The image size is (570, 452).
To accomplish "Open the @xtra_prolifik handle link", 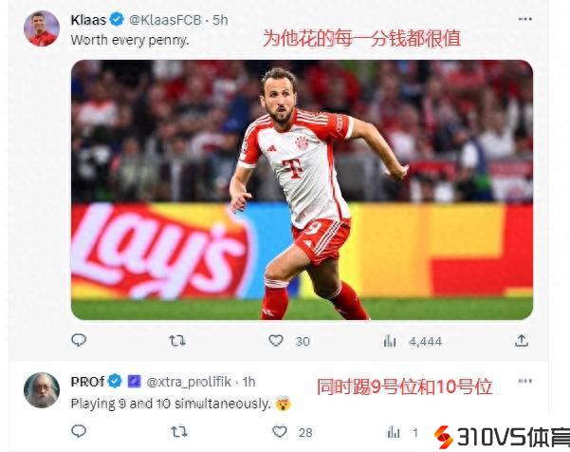I will (189, 382).
